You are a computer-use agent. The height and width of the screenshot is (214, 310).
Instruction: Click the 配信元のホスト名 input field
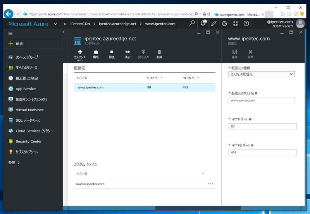click(x=262, y=100)
